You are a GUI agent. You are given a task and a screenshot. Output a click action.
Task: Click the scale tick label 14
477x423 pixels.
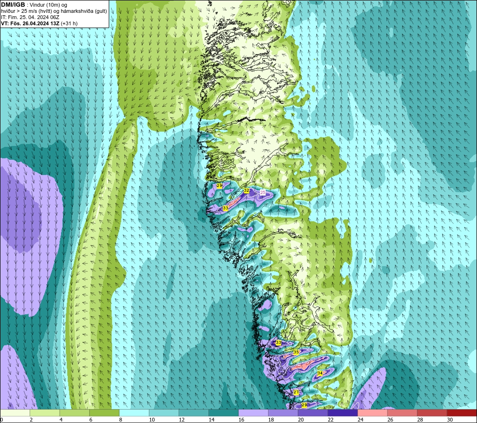[212, 420]
